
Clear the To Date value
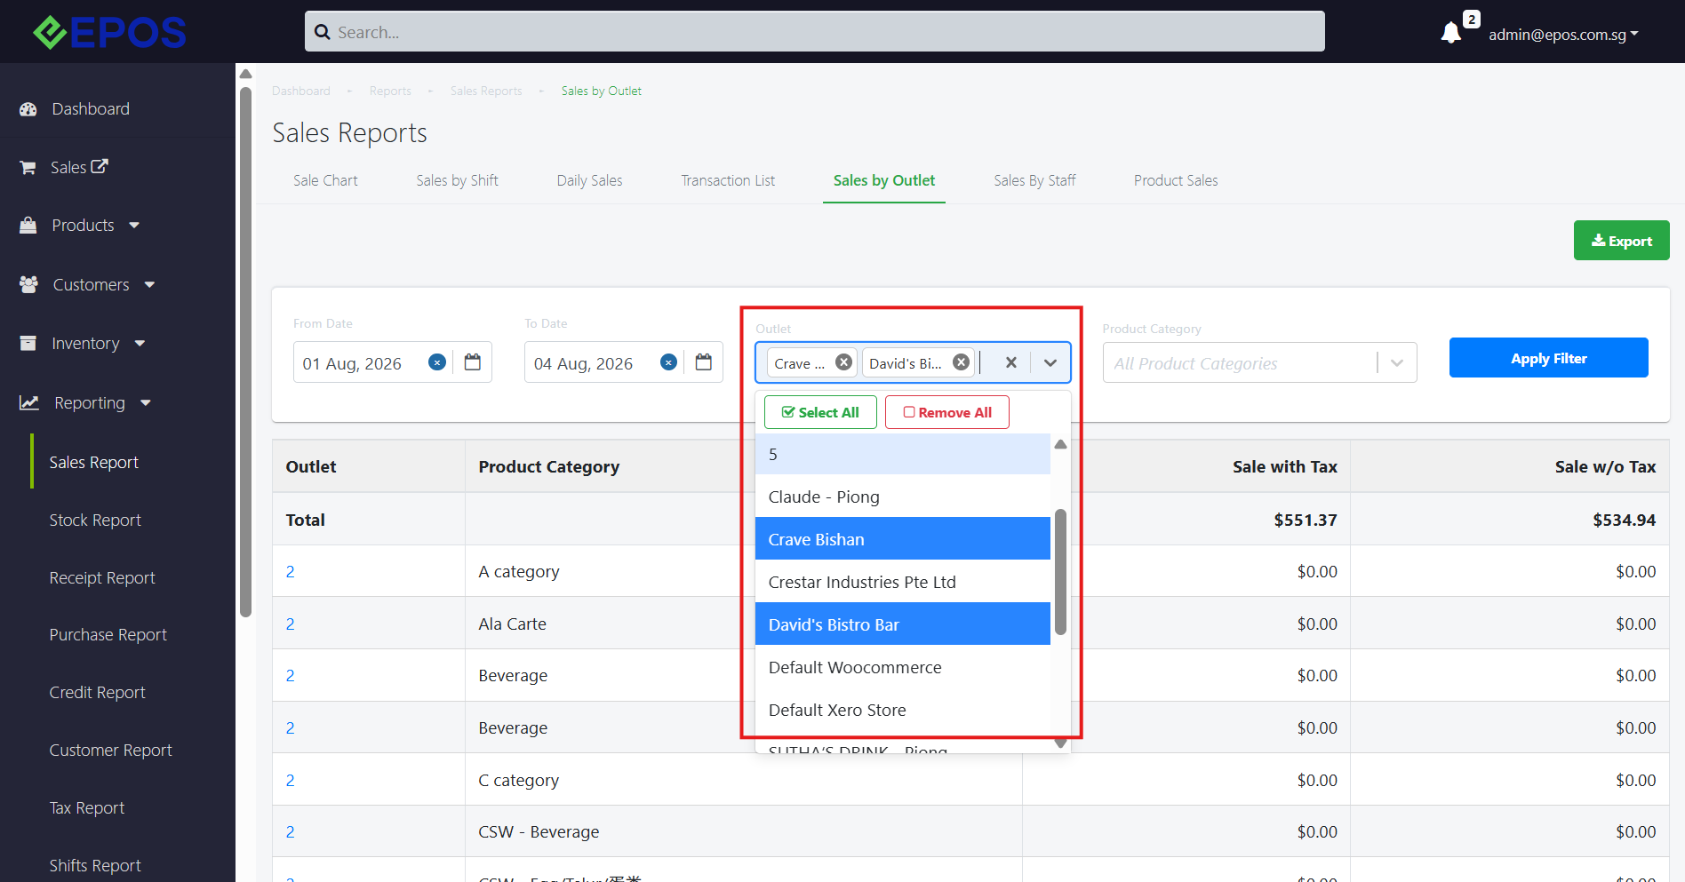point(669,362)
